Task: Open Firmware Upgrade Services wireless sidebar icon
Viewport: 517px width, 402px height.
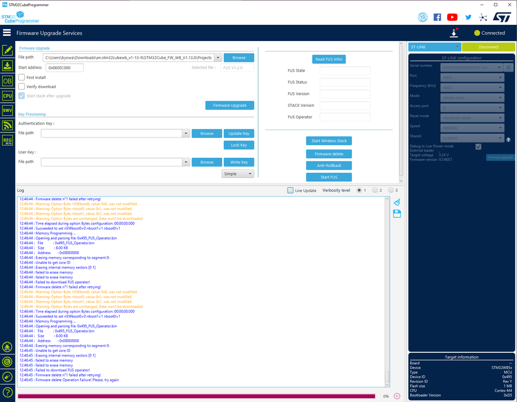Action: point(7,125)
